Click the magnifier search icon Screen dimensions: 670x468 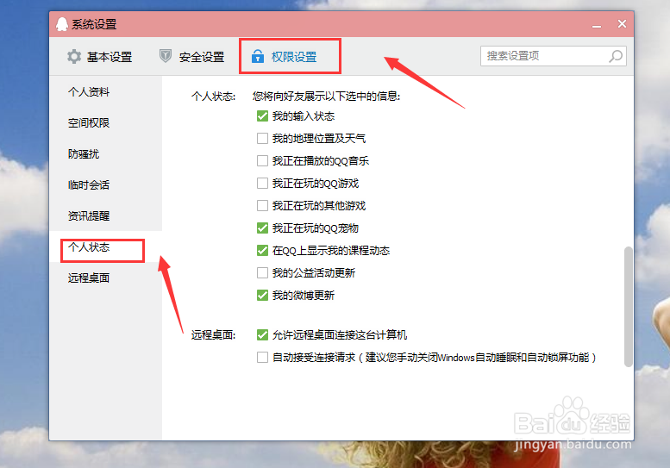pos(616,56)
